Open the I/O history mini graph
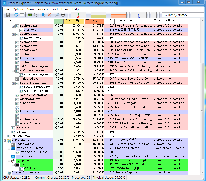This screenshot has width=206, height=181. [x=139, y=15]
